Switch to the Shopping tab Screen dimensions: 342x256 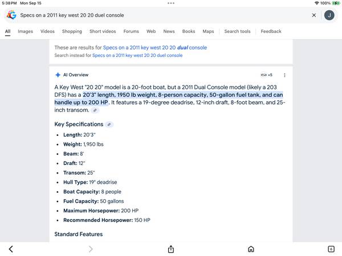point(72,31)
